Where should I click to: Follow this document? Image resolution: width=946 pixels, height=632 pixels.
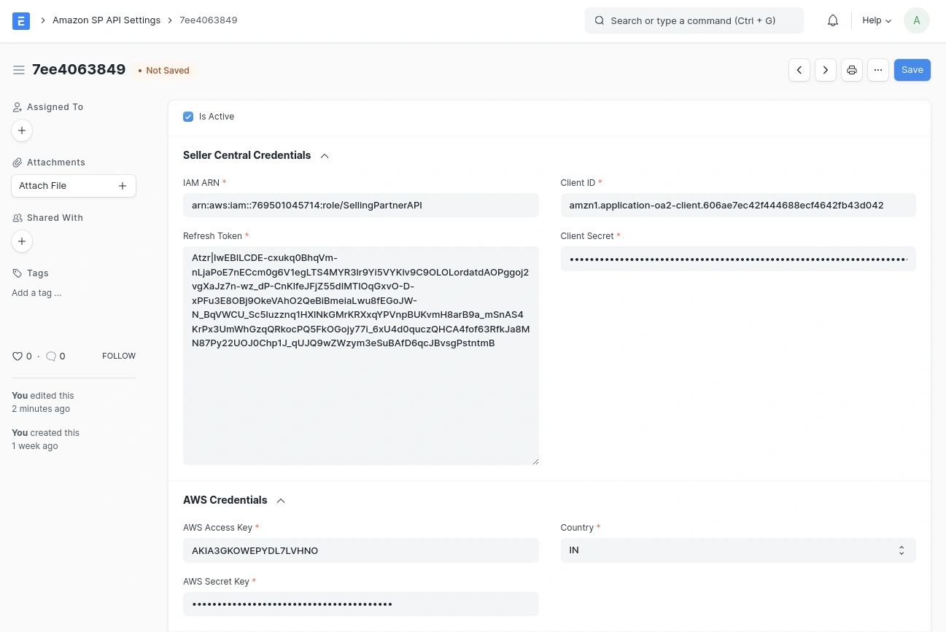pos(118,356)
